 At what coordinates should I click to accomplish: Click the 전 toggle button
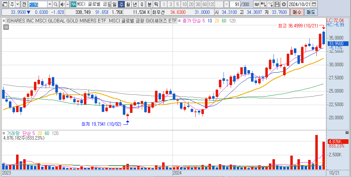click(24, 4)
